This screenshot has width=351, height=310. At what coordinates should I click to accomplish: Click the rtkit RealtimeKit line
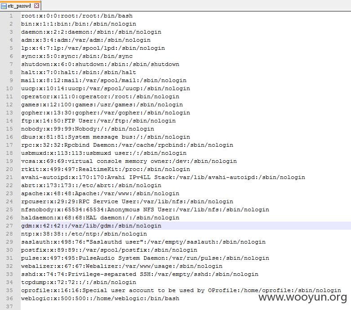coord(106,169)
